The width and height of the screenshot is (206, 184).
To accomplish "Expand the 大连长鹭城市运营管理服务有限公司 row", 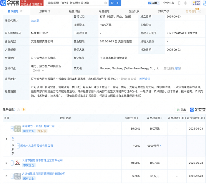I will tap(12, 176).
